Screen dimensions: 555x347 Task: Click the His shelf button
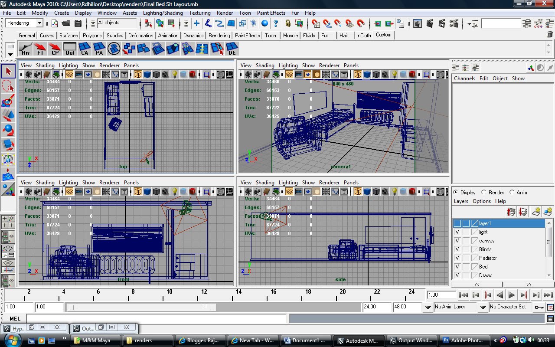(26, 49)
